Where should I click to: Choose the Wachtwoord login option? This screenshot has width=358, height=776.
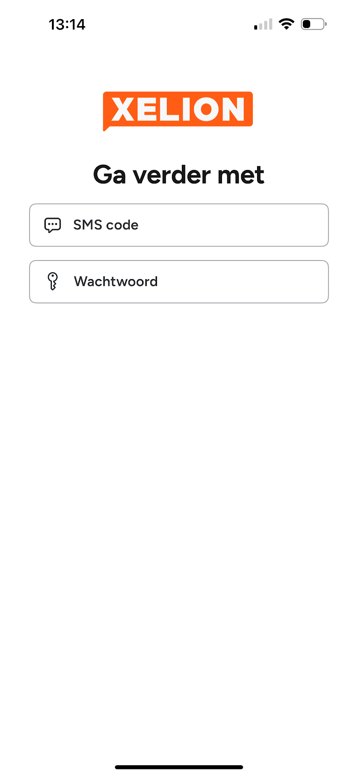pyautogui.click(x=179, y=282)
